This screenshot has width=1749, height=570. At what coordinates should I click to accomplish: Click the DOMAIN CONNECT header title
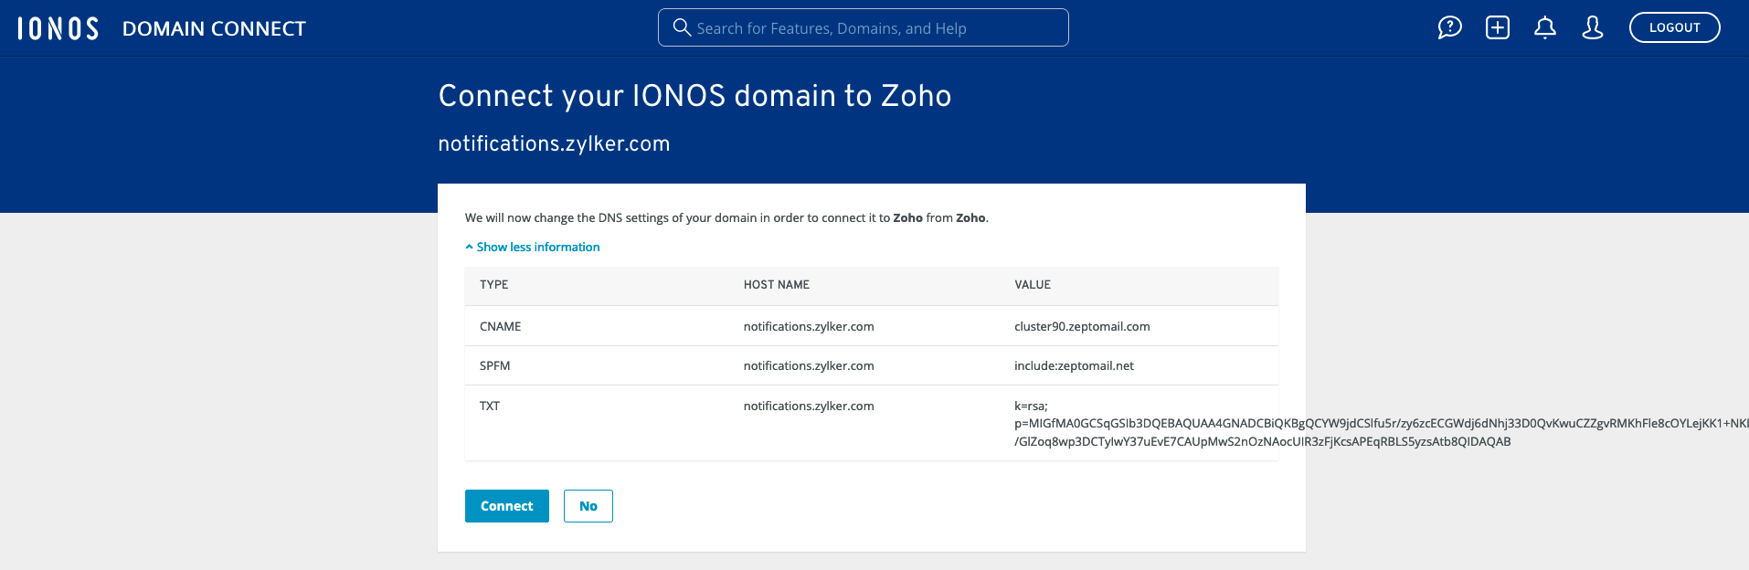214,28
